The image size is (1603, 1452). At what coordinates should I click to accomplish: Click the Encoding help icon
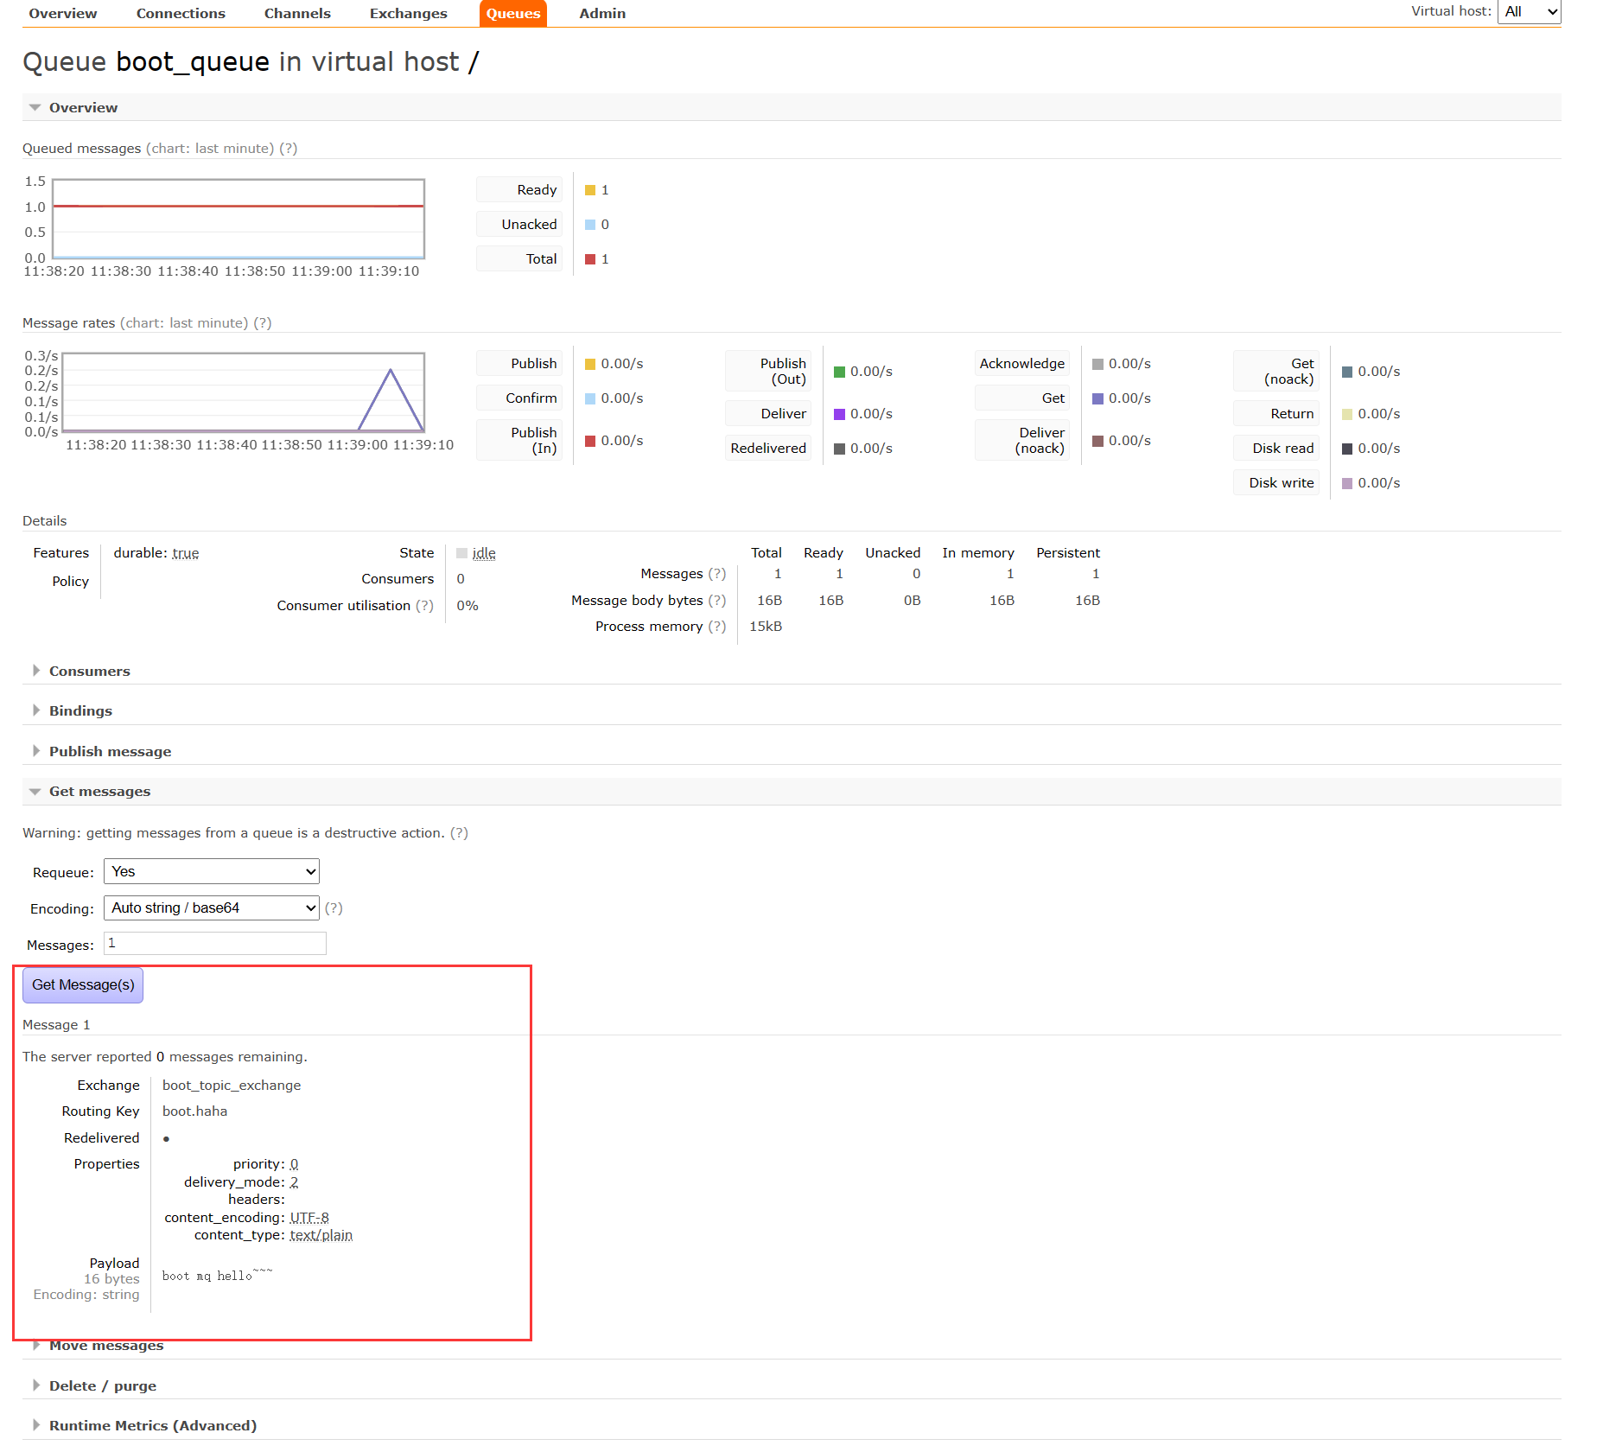[334, 907]
